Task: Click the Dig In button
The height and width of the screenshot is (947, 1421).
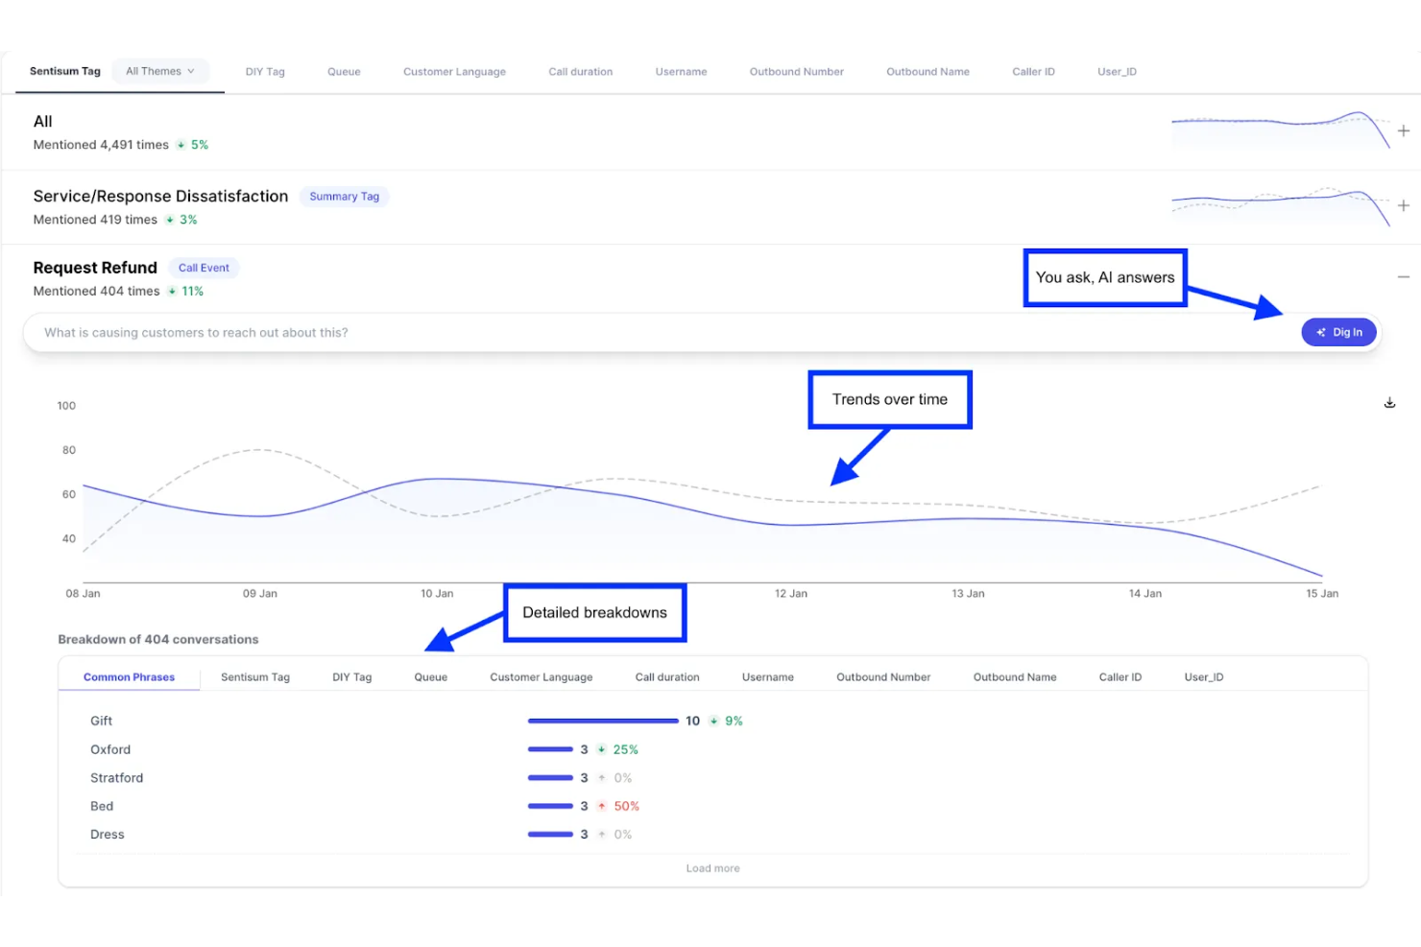Action: point(1338,332)
